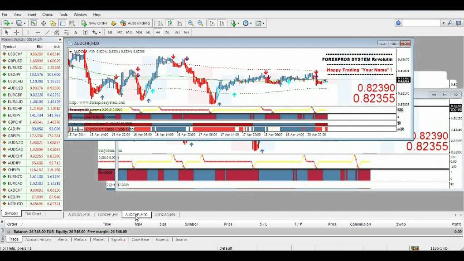The height and width of the screenshot is (261, 464).
Task: Open the Profiles dropdown arrow
Action: pyautogui.click(x=24, y=23)
